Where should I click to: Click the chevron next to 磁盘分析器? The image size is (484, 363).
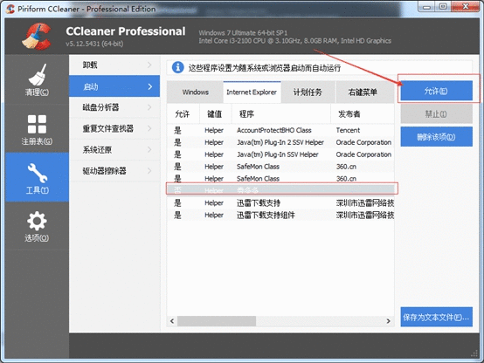tap(149, 107)
